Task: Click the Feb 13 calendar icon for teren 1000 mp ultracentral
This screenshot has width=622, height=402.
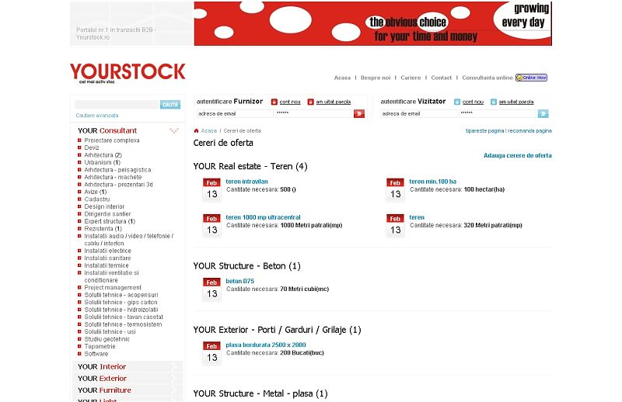Action: point(211,226)
